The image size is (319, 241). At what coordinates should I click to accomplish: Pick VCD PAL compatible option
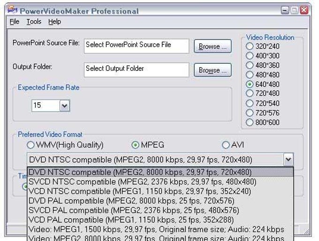(x=160, y=220)
